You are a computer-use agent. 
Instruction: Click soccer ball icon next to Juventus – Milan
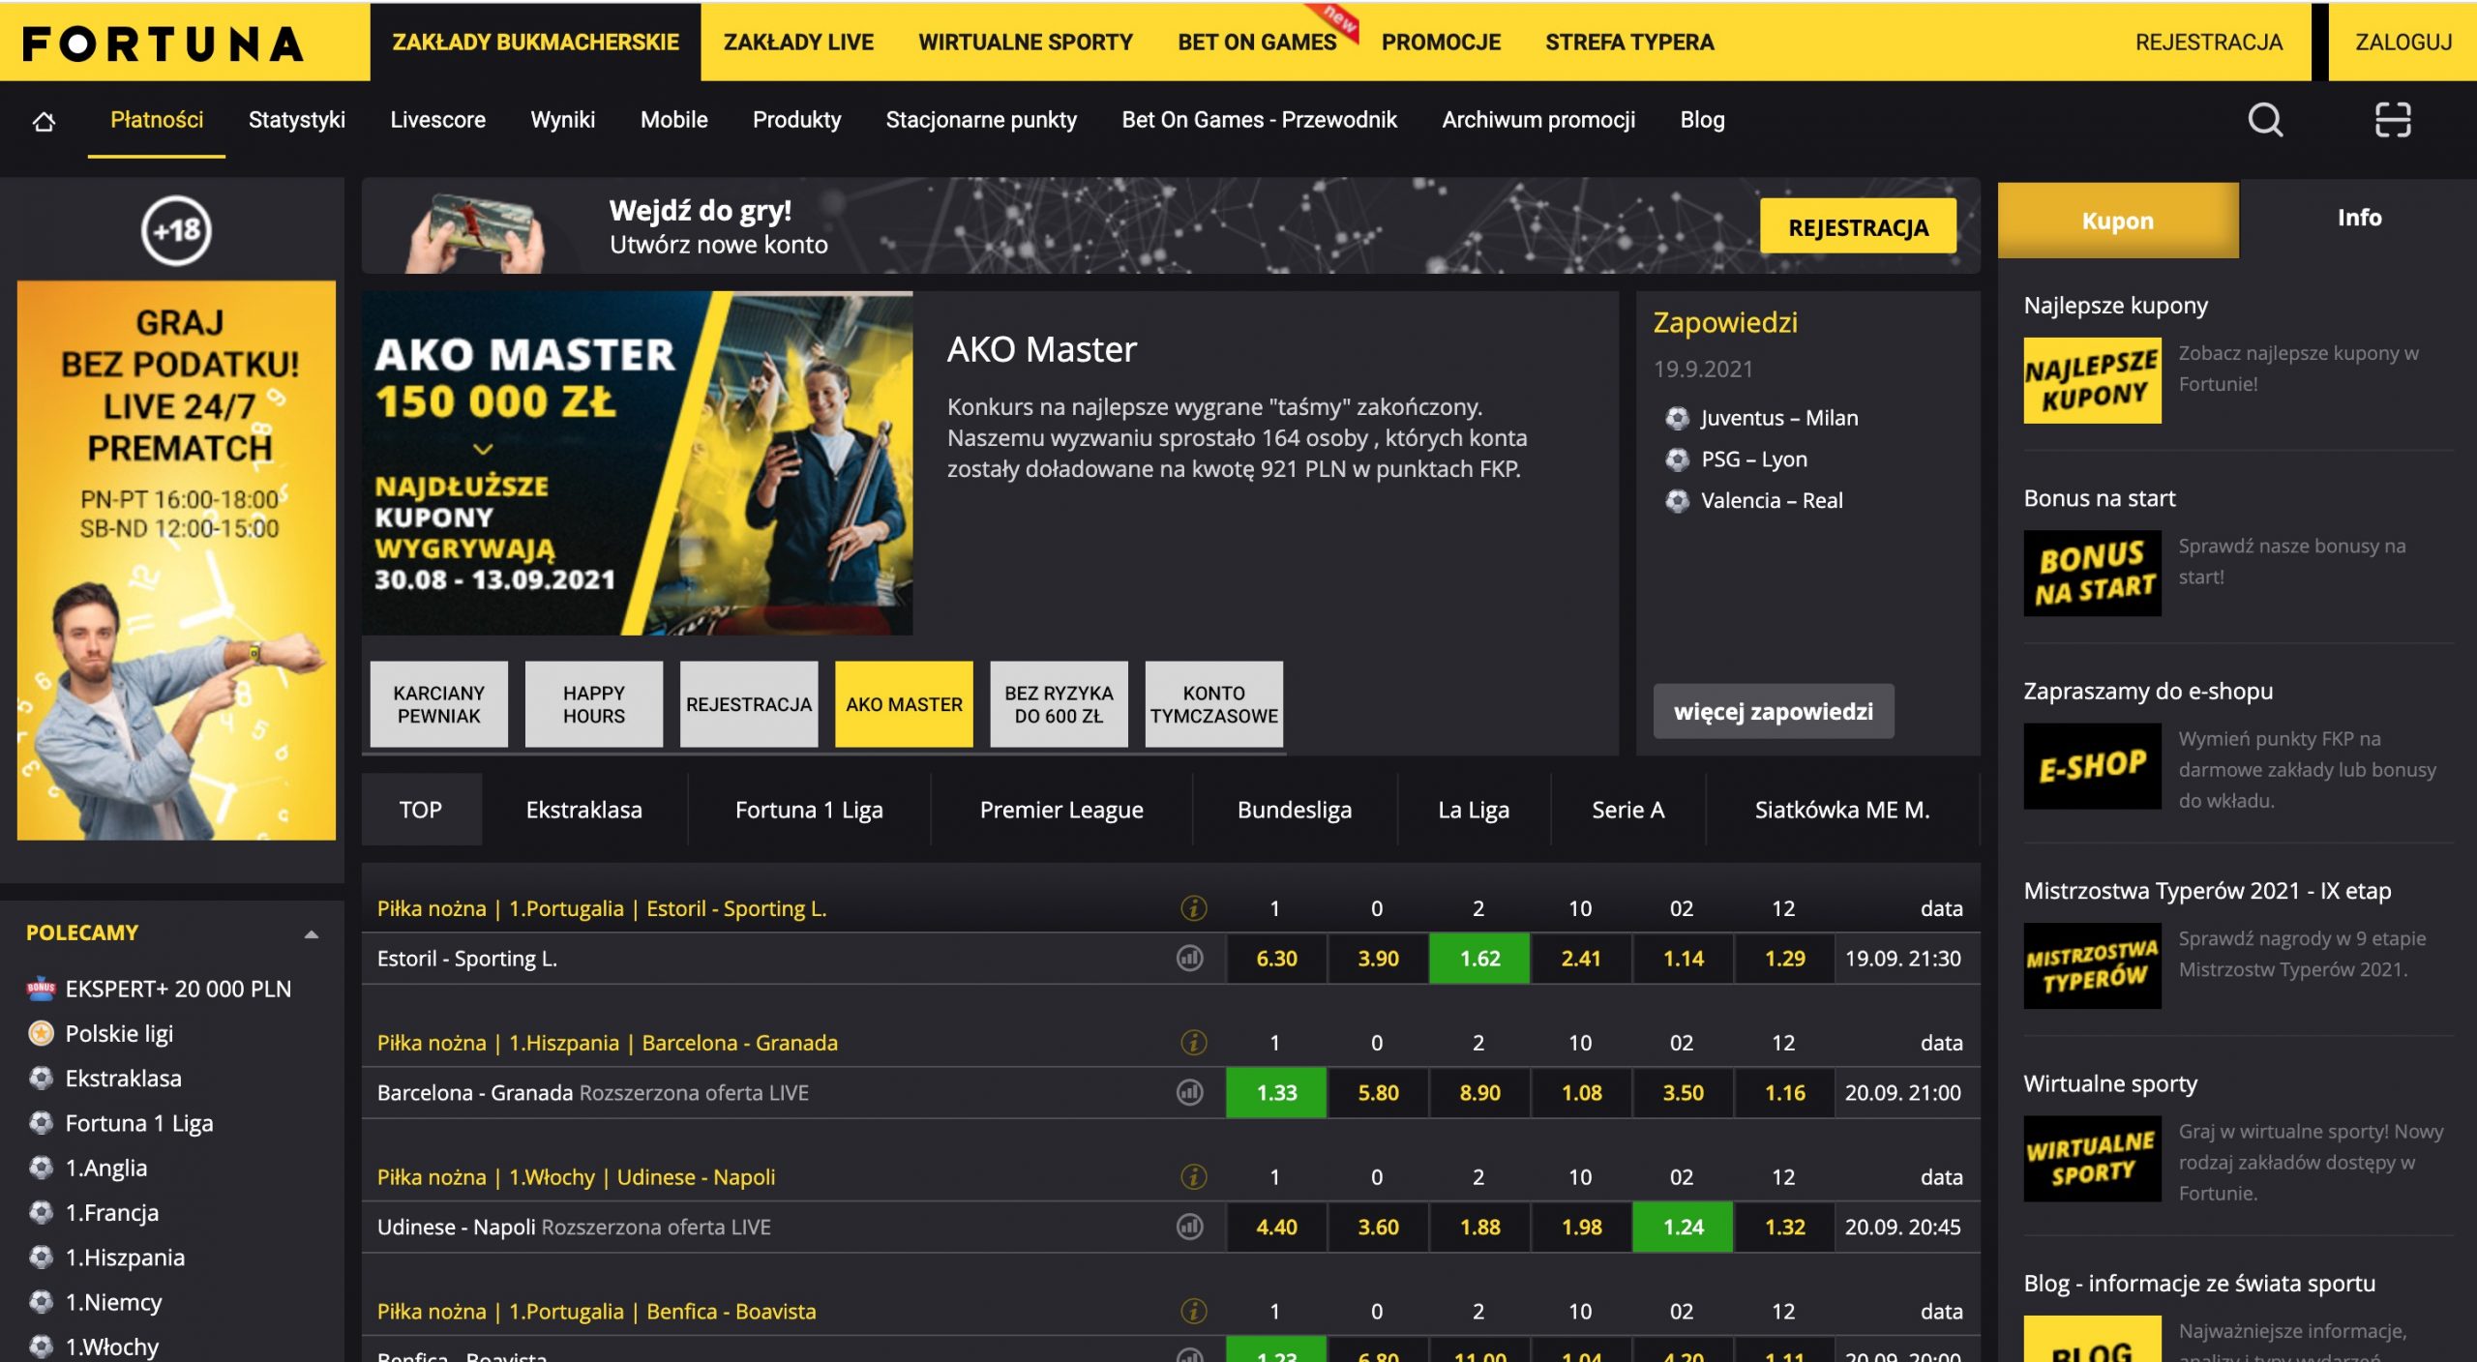coord(1677,418)
